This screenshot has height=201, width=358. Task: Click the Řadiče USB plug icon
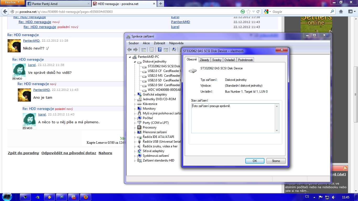click(139, 142)
